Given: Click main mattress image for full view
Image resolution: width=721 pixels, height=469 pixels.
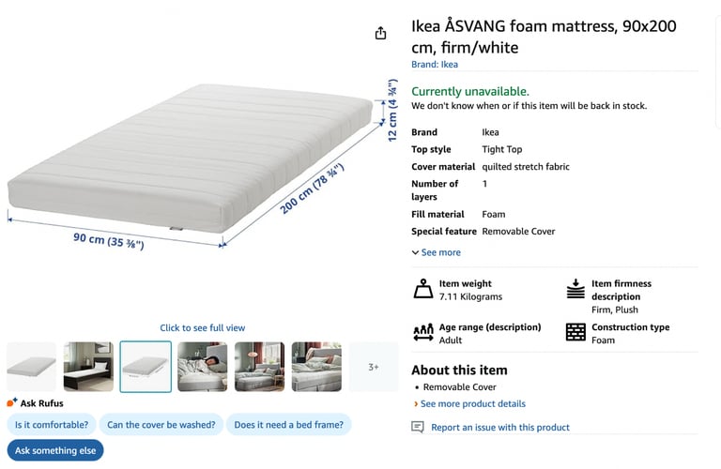Looking at the screenshot, I should pos(191,159).
